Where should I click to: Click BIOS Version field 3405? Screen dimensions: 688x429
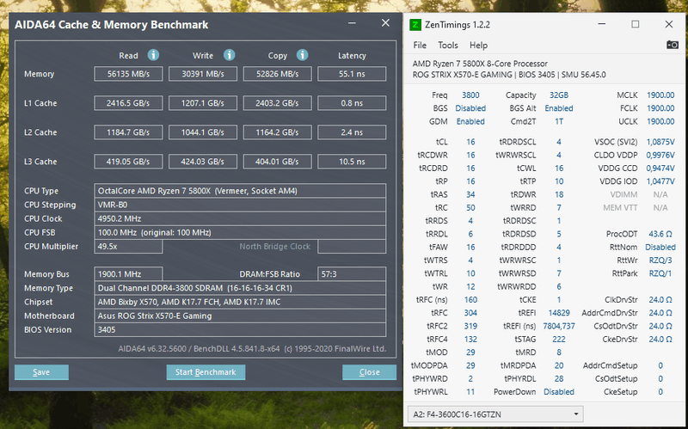coord(240,330)
